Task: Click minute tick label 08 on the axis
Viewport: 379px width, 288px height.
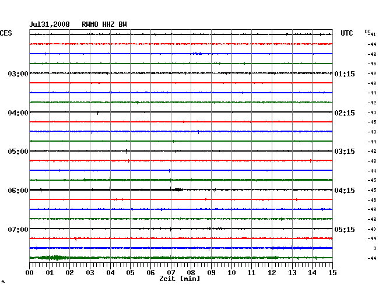Action: point(191,272)
